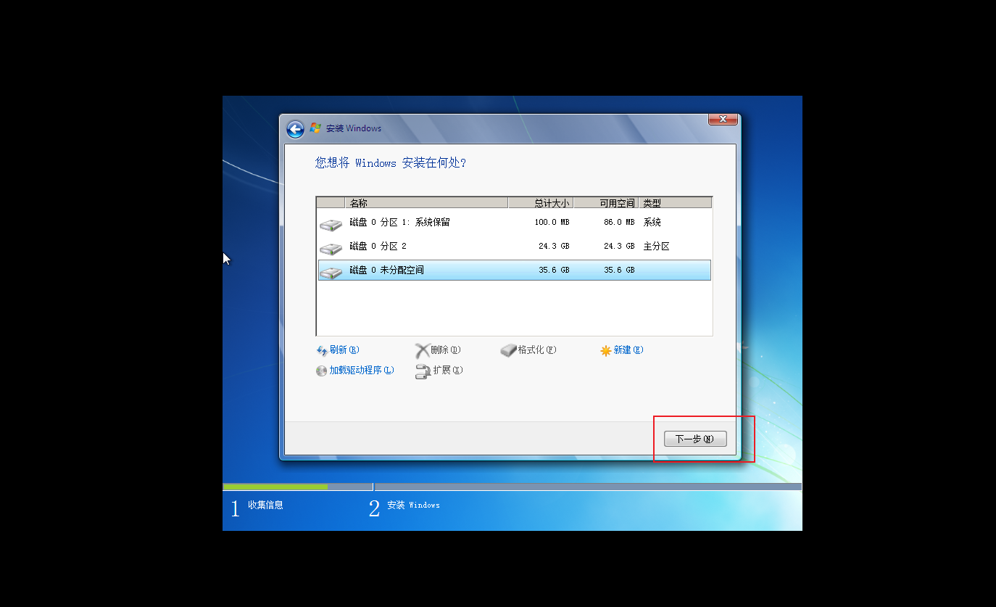Refresh the disk list via 刷新(R)
Viewport: 996px width, 607px height.
coord(344,350)
